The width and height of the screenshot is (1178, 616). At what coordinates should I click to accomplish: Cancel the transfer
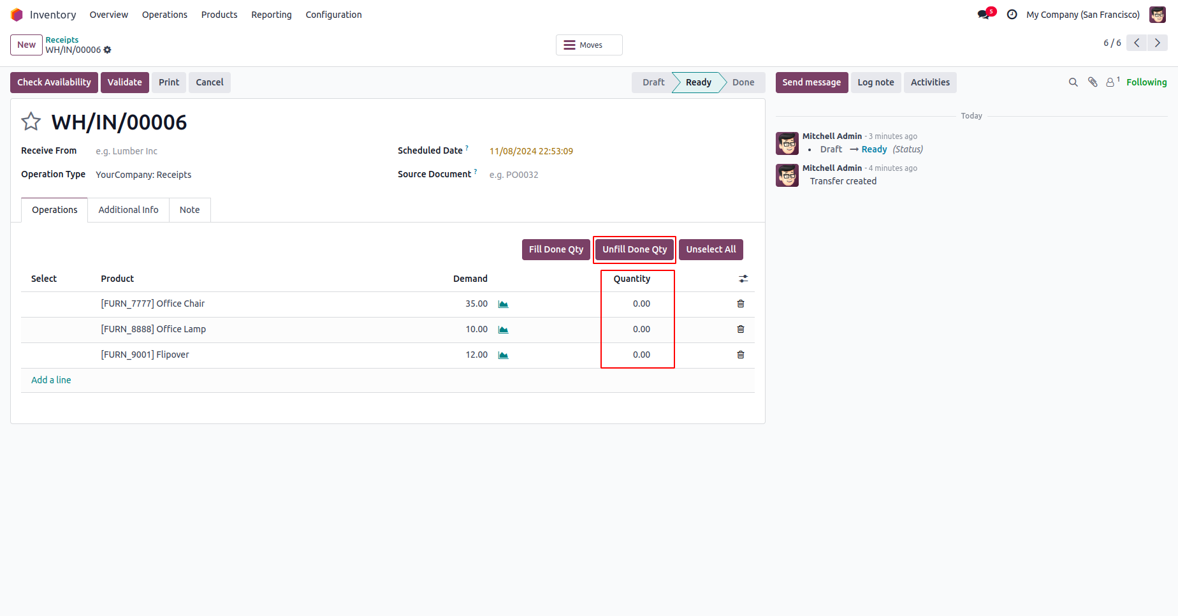(210, 82)
